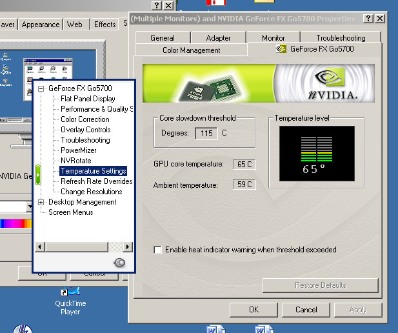Click Cancel in the GeForce Properties dialog
The image size is (398, 333).
306,310
